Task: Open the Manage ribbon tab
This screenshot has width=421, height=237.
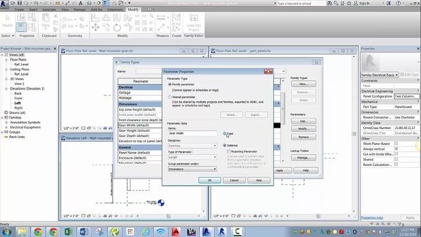Action: pos(80,9)
